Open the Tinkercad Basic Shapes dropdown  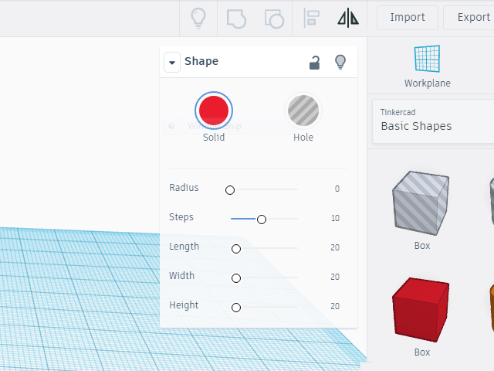point(433,121)
